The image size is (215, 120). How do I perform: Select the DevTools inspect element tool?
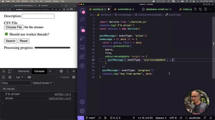click(4, 71)
